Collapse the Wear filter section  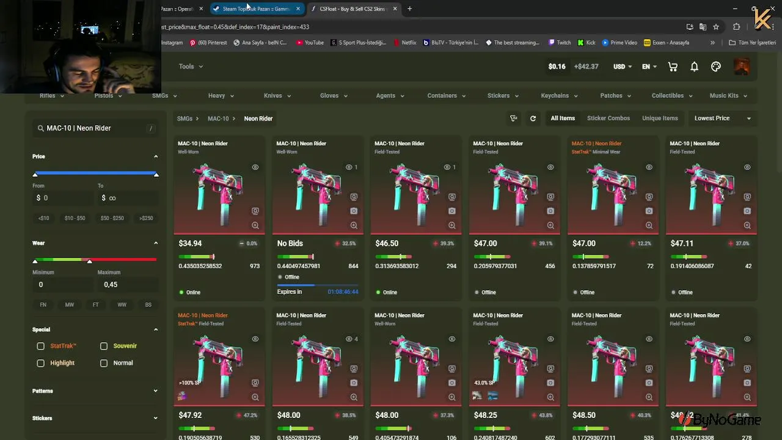(156, 243)
